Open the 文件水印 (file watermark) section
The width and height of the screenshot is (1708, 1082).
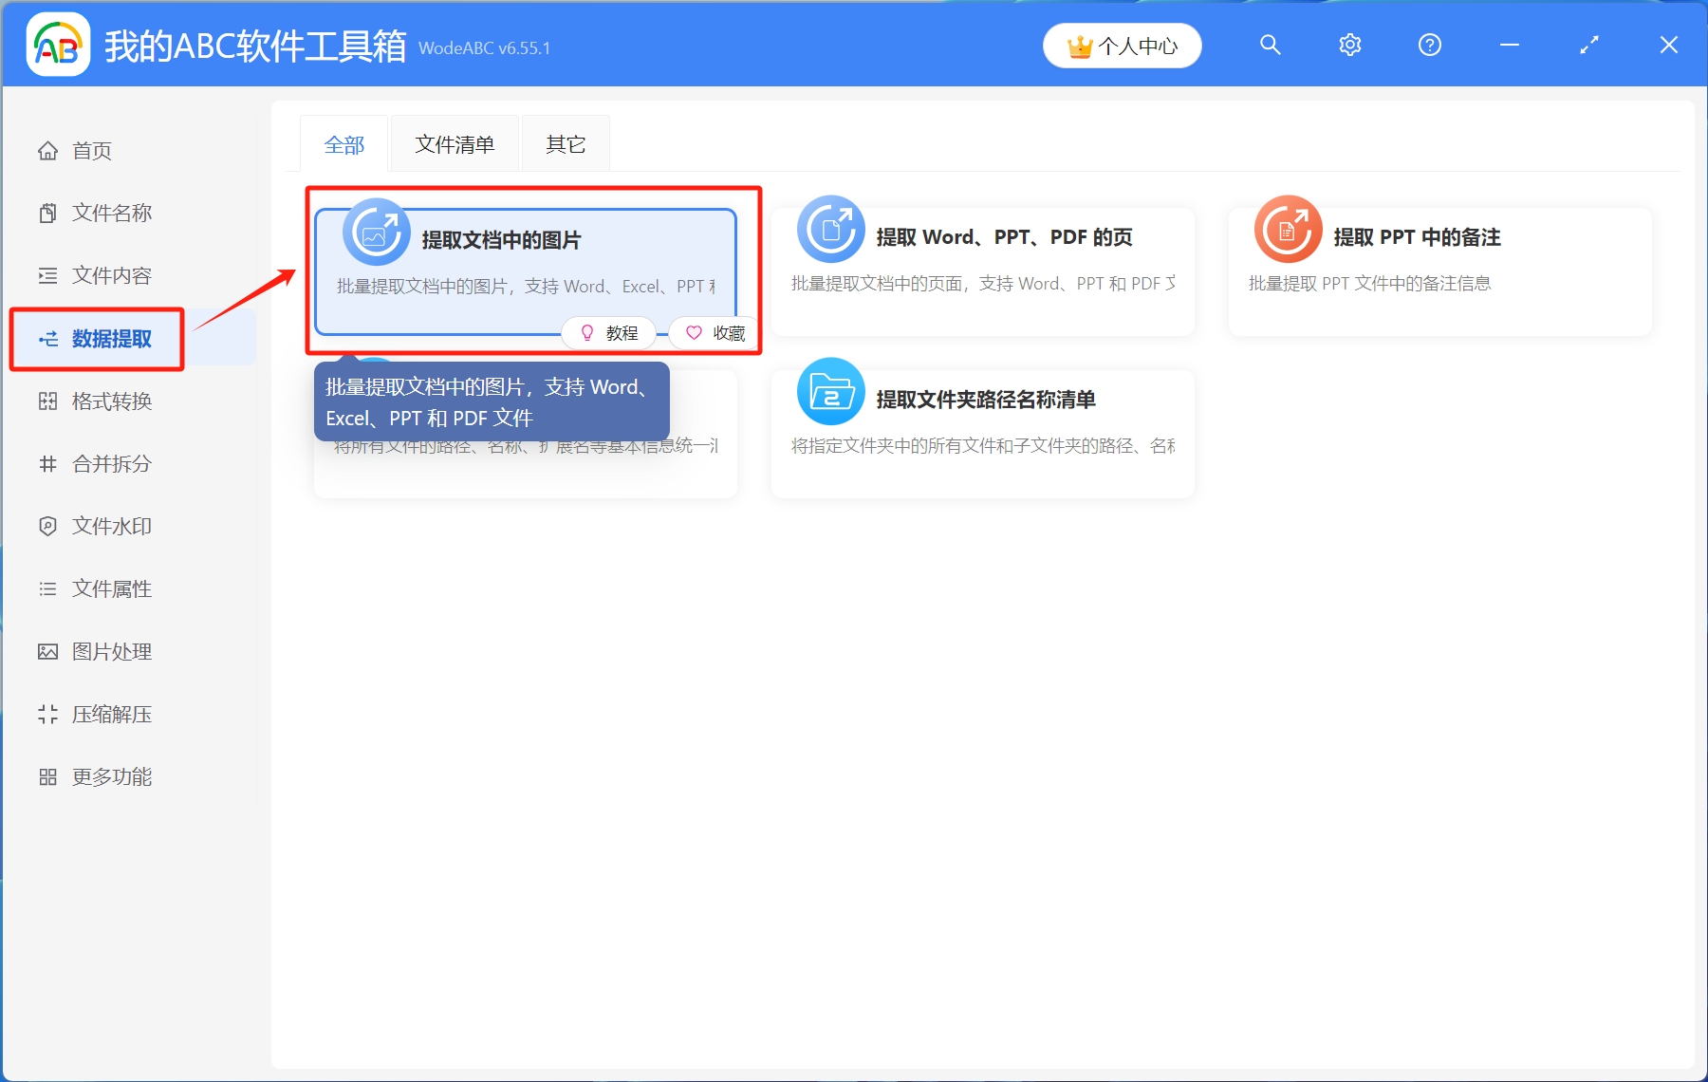click(107, 526)
